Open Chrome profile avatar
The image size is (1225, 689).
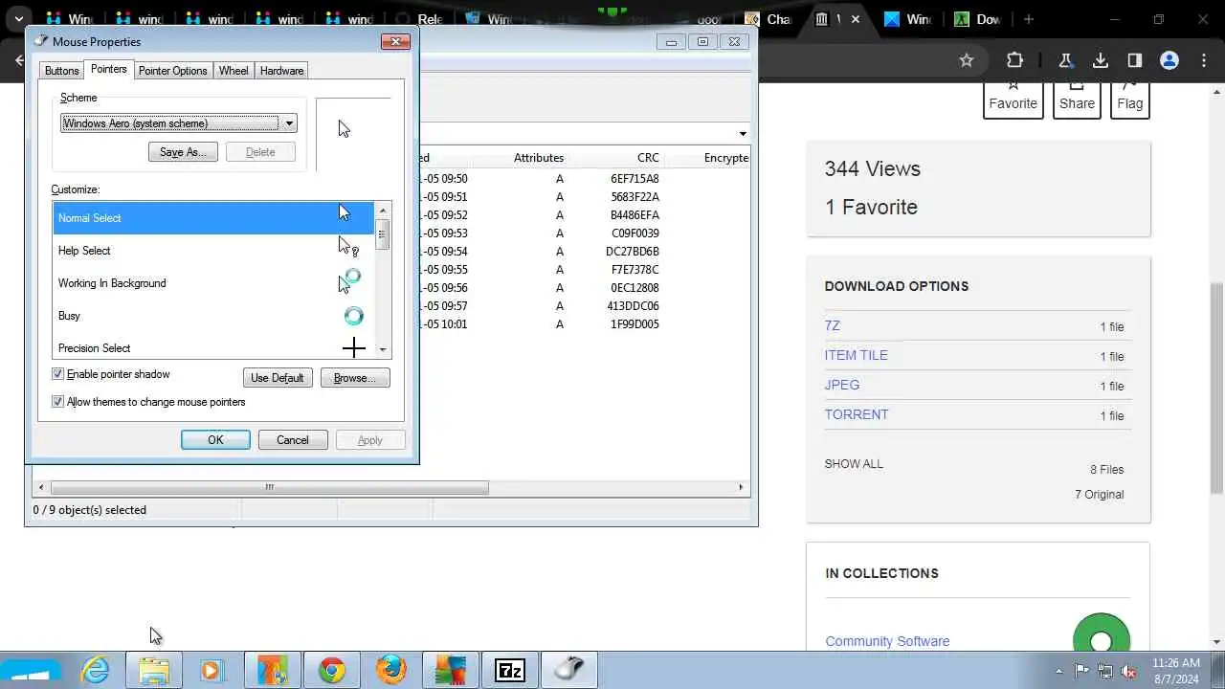tap(1169, 60)
